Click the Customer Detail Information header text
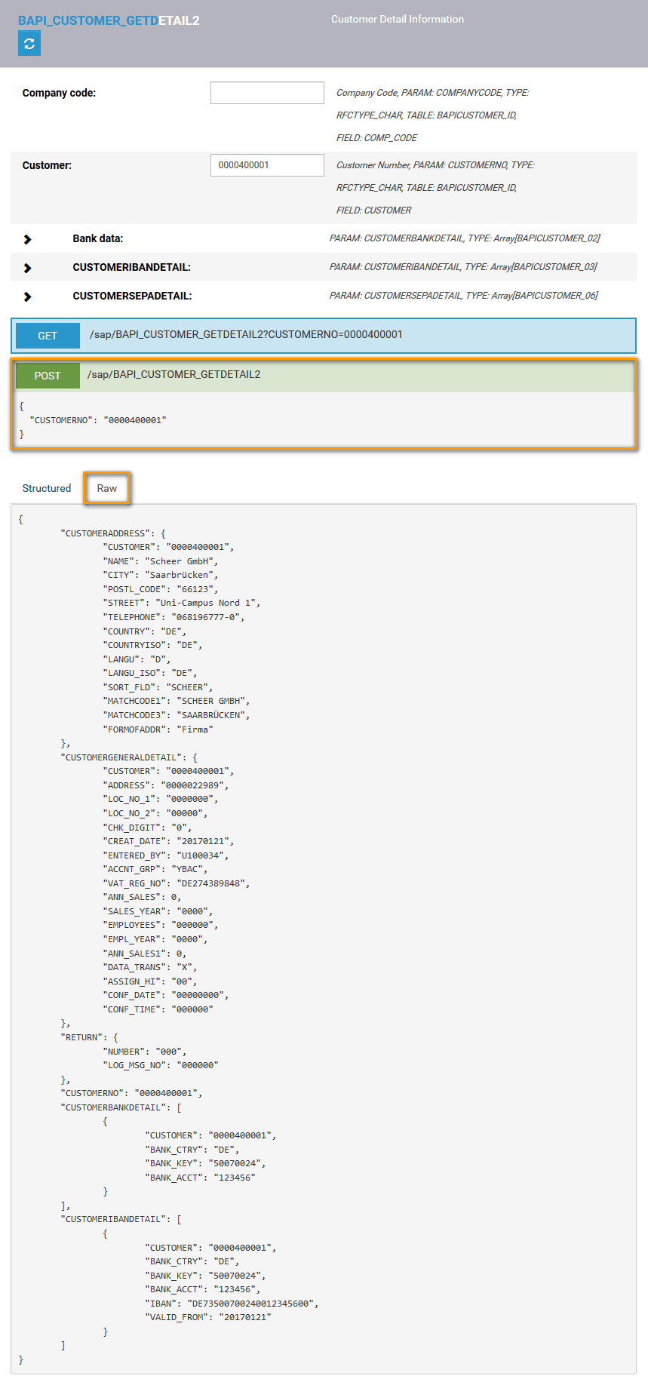 point(398,20)
